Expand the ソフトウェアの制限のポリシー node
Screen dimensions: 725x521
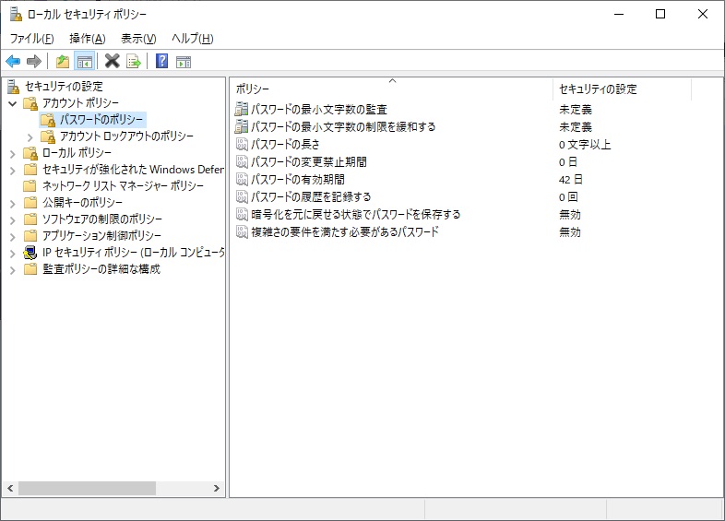(x=13, y=220)
